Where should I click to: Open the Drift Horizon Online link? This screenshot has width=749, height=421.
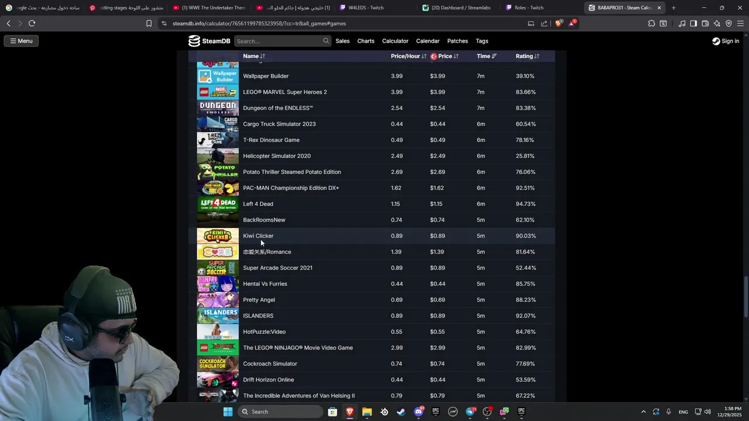(269, 379)
